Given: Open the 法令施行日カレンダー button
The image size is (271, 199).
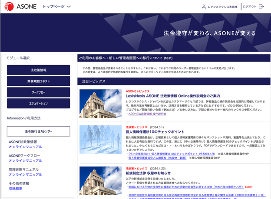Looking at the screenshot, I should (x=38, y=131).
